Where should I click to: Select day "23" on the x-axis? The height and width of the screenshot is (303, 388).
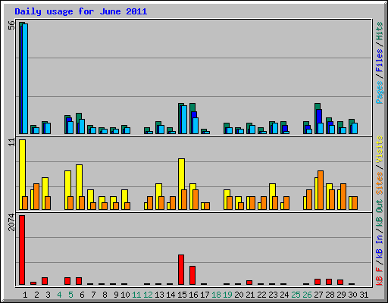pos(273,295)
